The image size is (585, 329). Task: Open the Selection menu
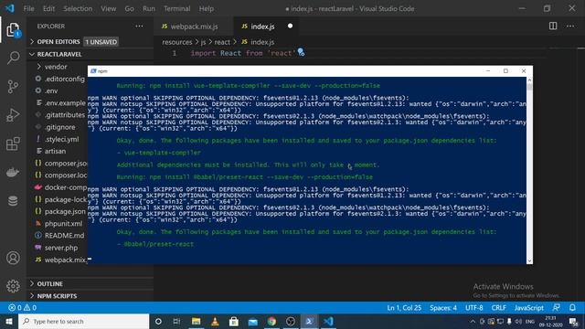pyautogui.click(x=78, y=8)
